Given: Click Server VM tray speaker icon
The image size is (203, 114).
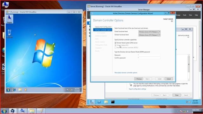Looking at the screenshot, I should tap(190, 102).
